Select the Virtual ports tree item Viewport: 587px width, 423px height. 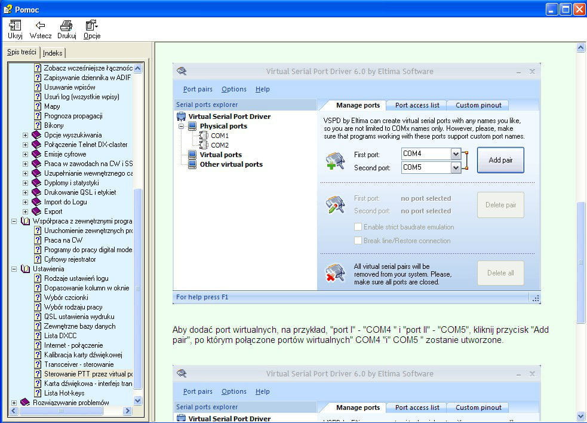point(220,155)
